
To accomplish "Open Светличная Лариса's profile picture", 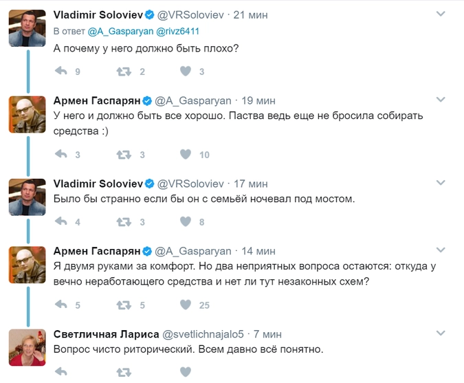I will [x=27, y=347].
